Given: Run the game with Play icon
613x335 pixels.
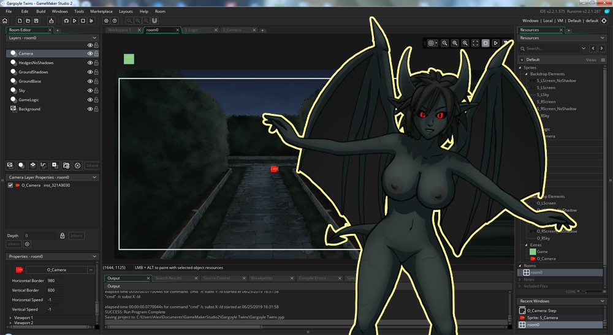Looking at the screenshot, I should 74,21.
